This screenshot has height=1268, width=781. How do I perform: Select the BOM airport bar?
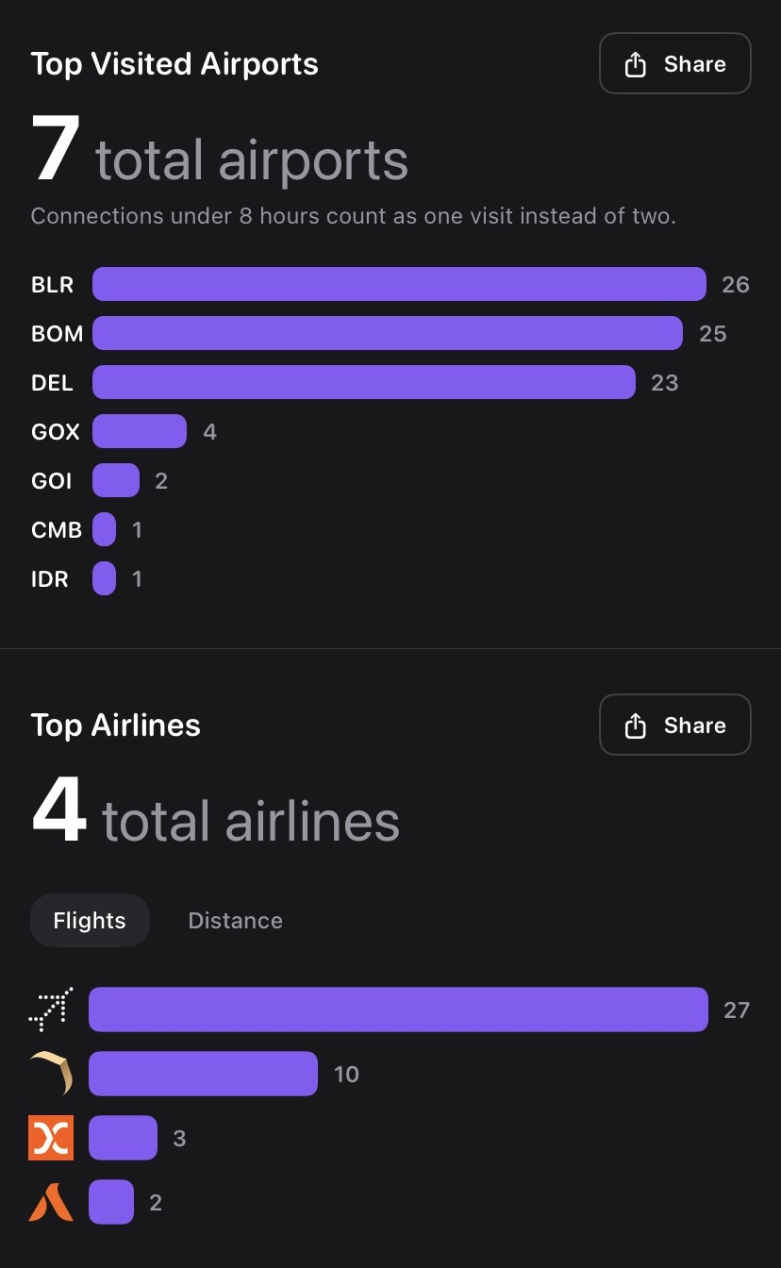(x=387, y=333)
